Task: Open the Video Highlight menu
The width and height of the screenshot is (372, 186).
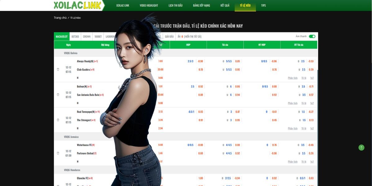Action: point(149,6)
